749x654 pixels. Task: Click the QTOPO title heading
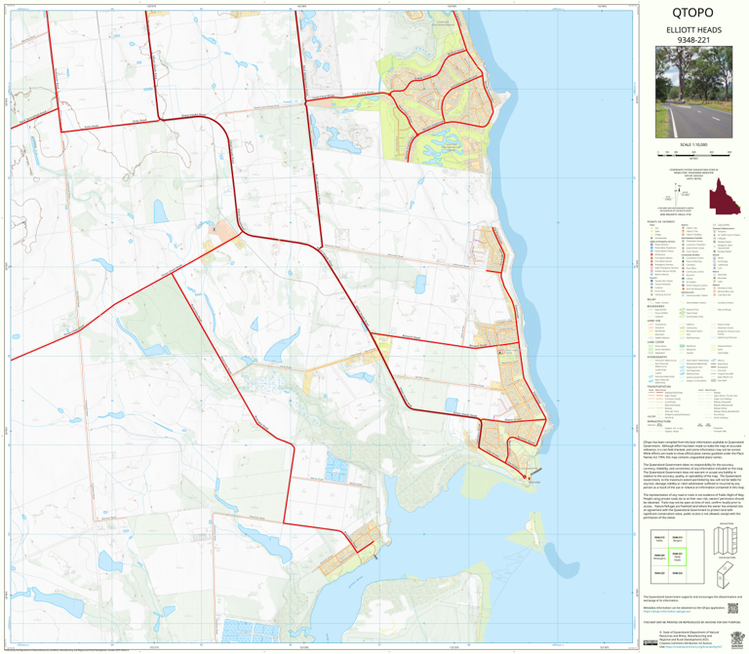pyautogui.click(x=692, y=13)
